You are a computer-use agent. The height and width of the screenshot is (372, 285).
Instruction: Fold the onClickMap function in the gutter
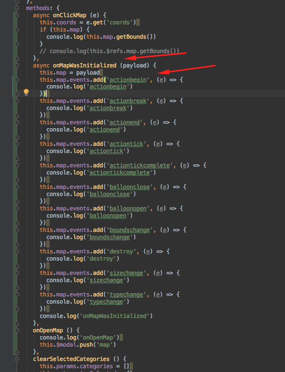coord(17,15)
